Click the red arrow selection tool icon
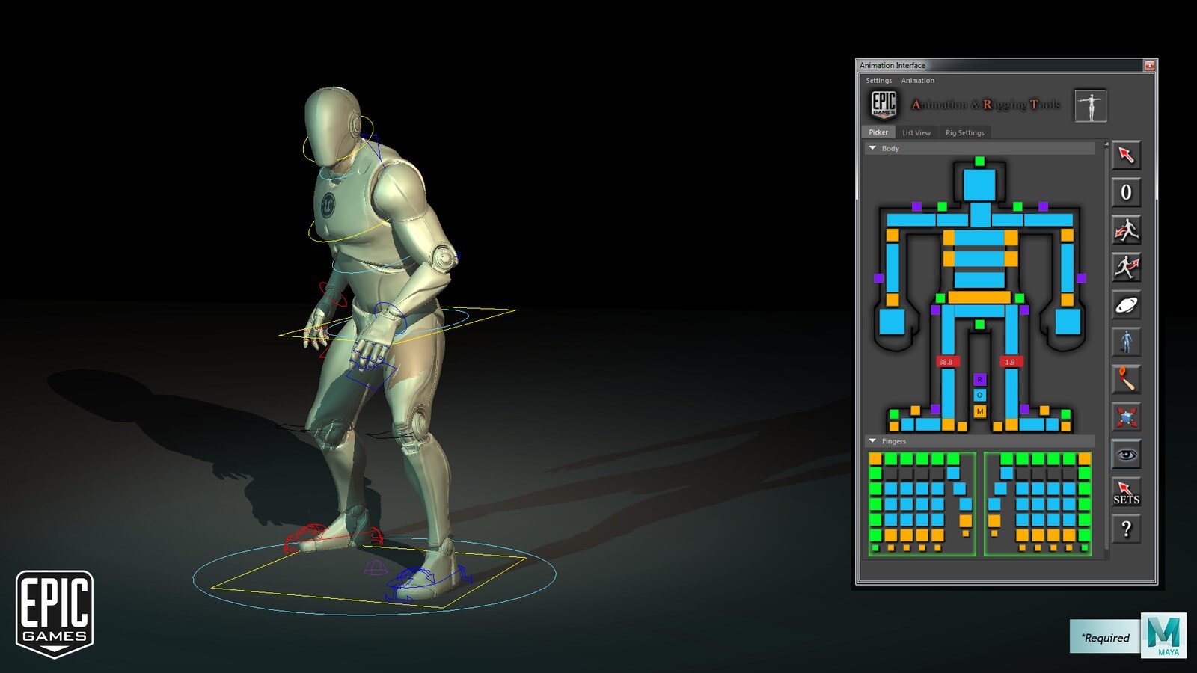Screen dimensions: 1197x673 [x=1126, y=156]
